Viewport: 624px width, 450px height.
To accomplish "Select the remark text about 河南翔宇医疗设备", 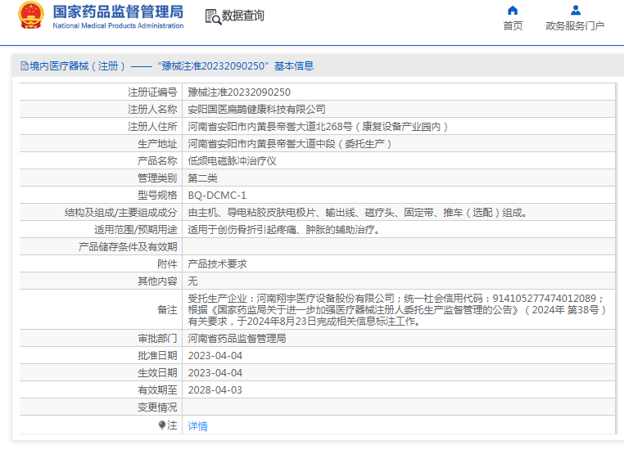I will click(x=397, y=309).
